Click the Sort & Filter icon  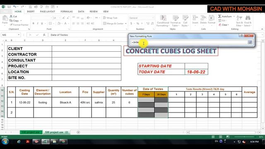[239, 18]
